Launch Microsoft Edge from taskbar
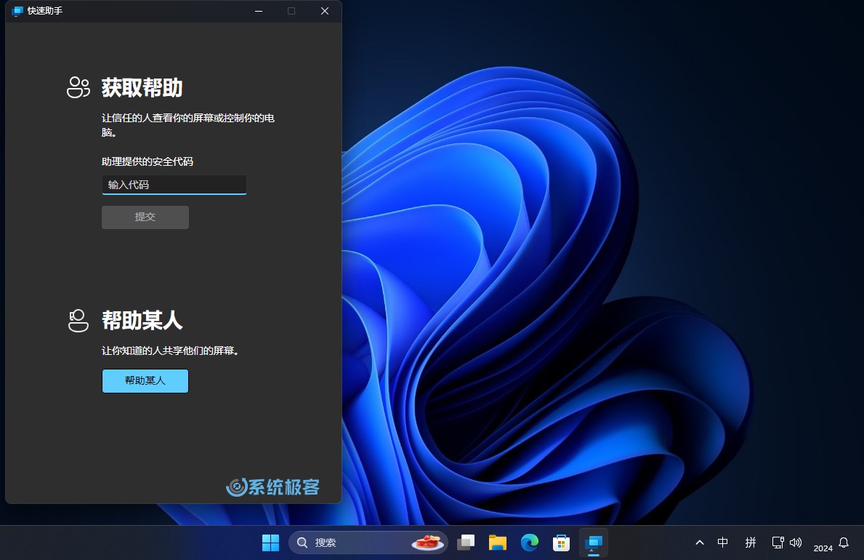 [x=530, y=543]
